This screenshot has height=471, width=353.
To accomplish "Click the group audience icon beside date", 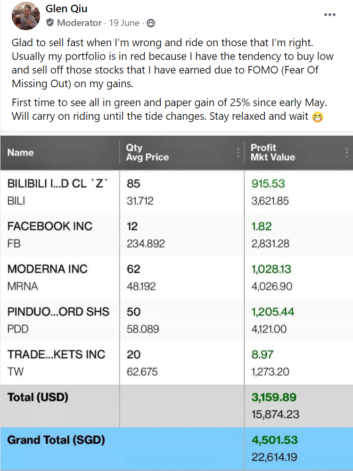I will (x=151, y=23).
